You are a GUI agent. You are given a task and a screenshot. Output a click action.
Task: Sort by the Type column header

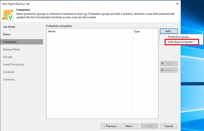(x=143, y=31)
